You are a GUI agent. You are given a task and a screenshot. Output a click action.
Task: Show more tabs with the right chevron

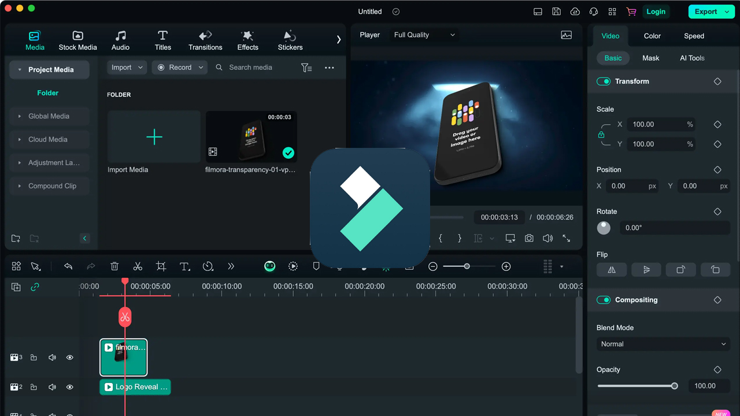coord(339,40)
